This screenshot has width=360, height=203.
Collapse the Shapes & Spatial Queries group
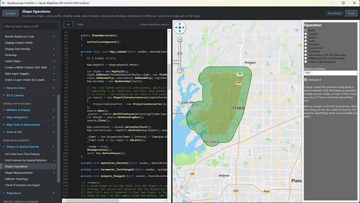tap(29, 147)
